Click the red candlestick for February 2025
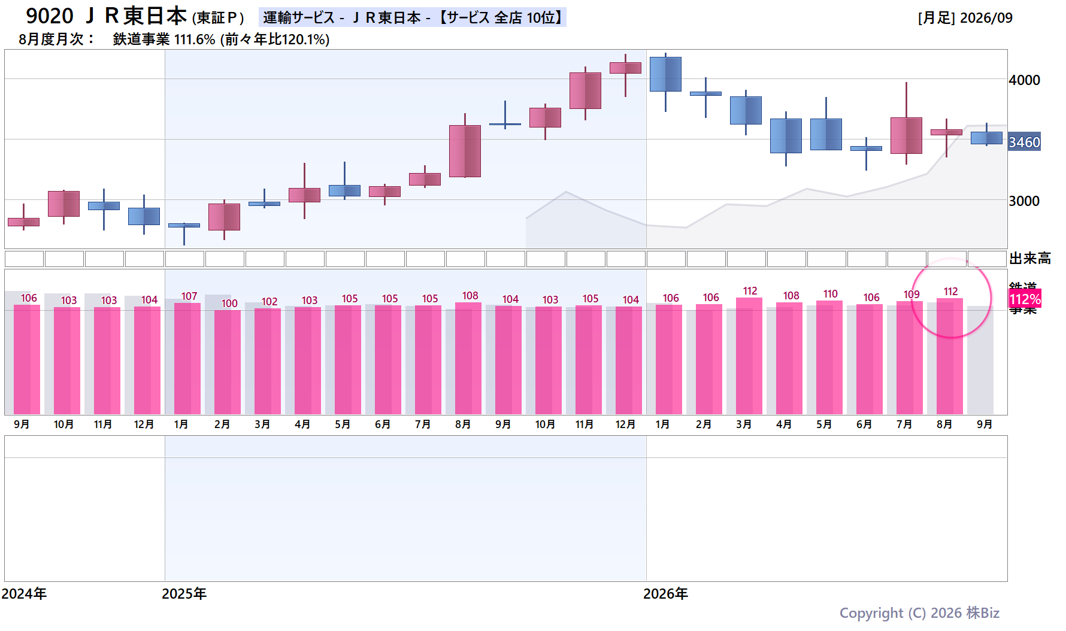The image size is (1066, 631). (224, 217)
